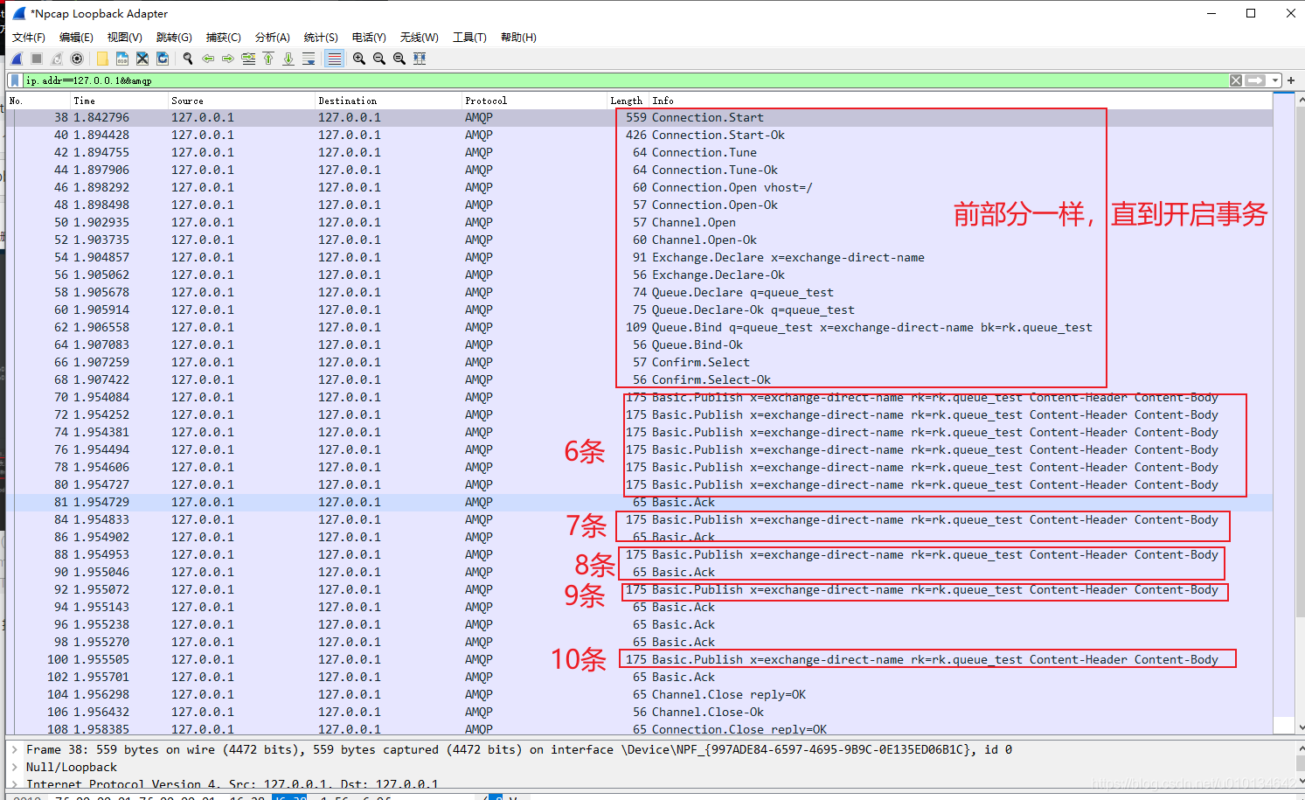The image size is (1305, 800).
Task: Sort by the Length column header
Action: tap(627, 101)
